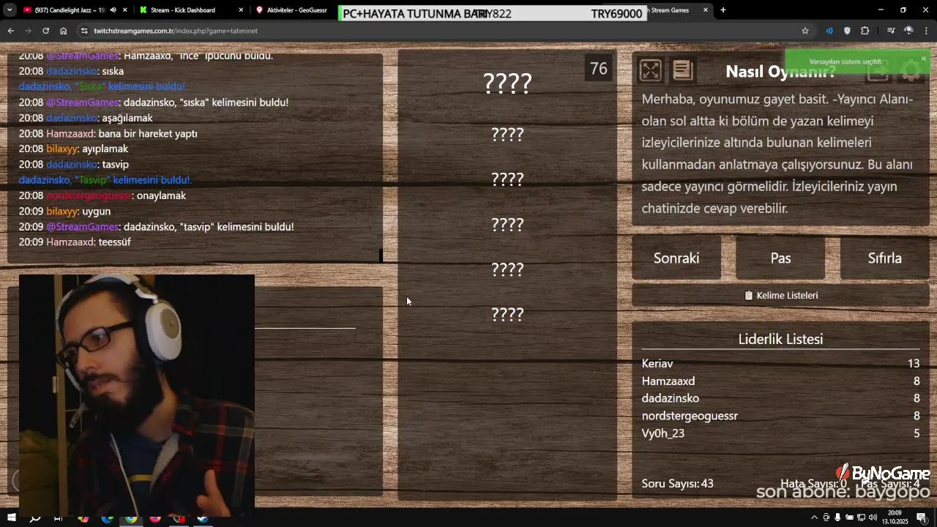Screen dimensions: 937x527
Task: Click the streamer webcam overlay
Action: 137,395
